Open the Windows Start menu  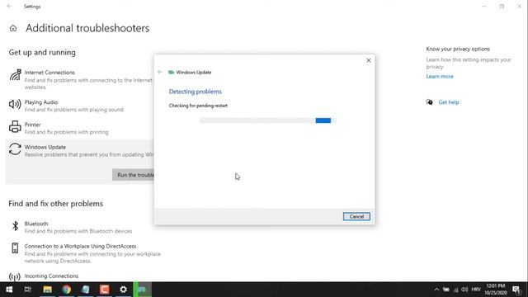click(9, 290)
